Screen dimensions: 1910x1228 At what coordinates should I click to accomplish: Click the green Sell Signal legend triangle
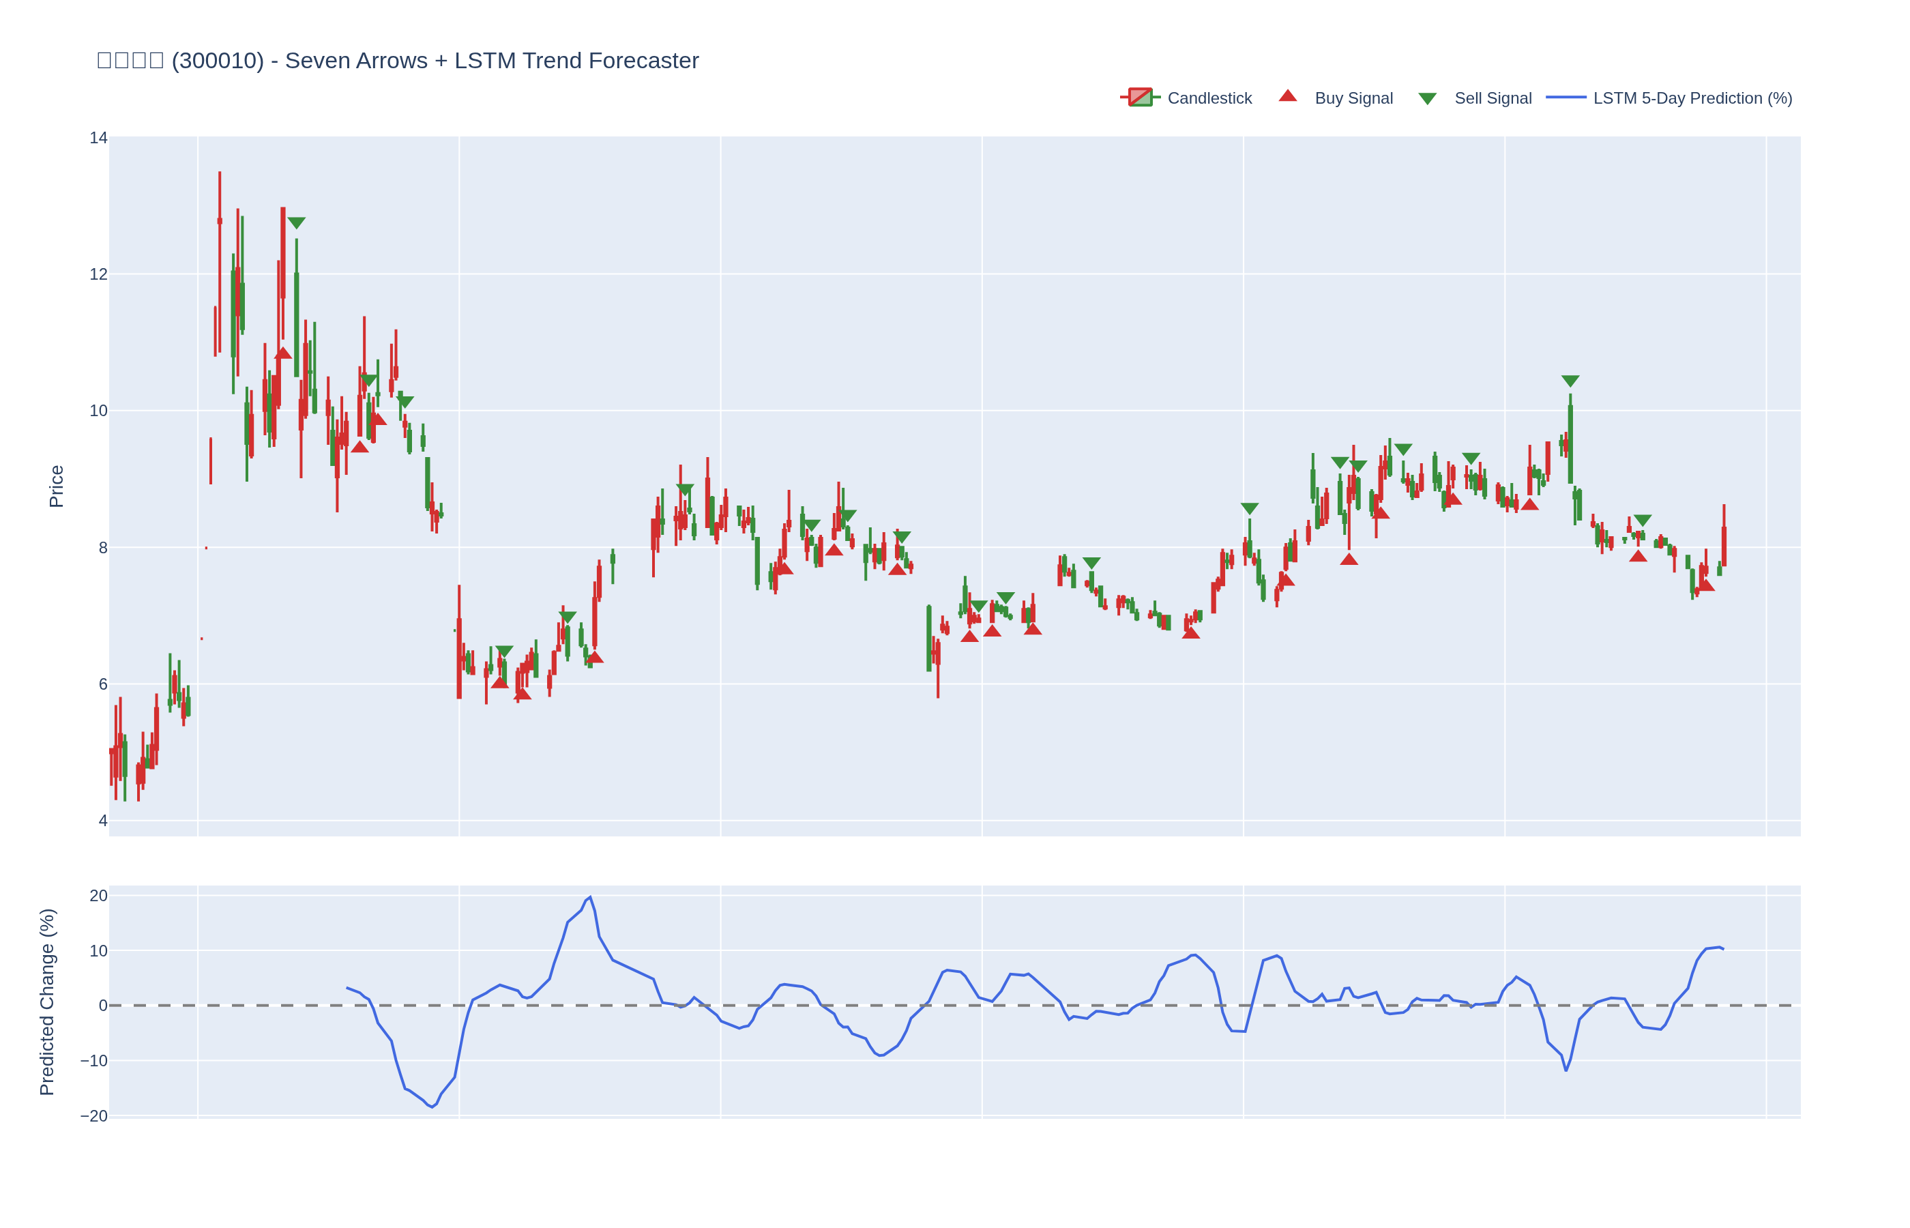pyautogui.click(x=1427, y=99)
